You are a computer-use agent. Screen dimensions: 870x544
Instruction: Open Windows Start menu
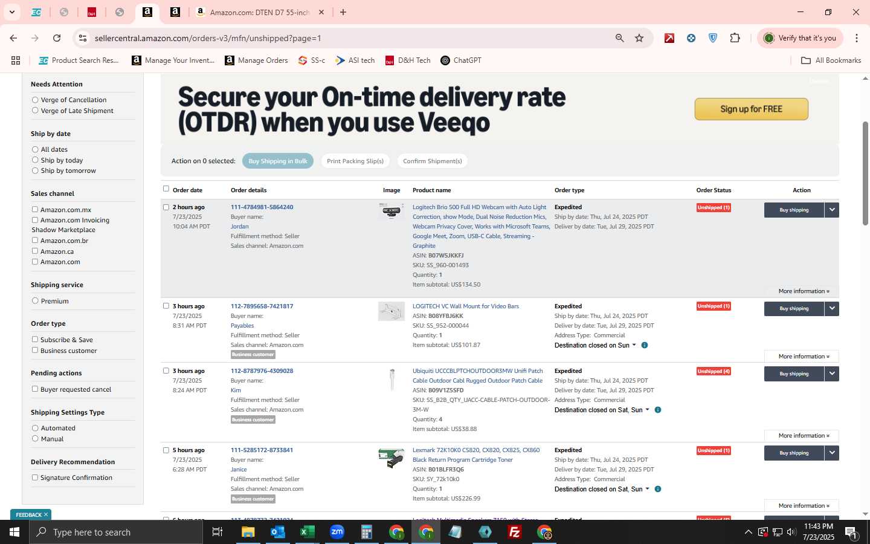click(x=14, y=532)
